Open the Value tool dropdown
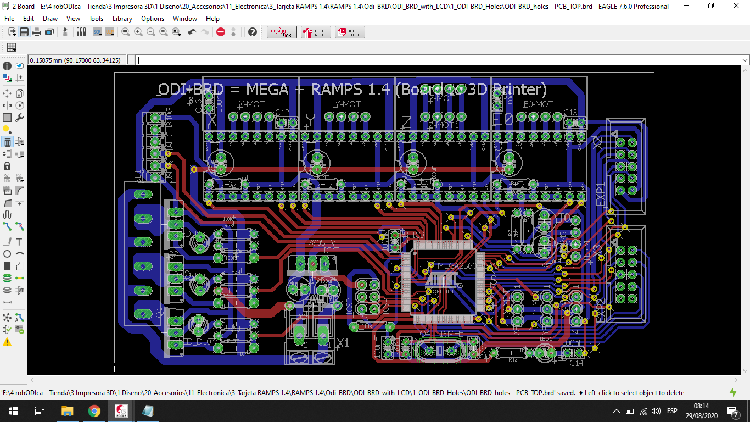The height and width of the screenshot is (422, 750). 20,178
